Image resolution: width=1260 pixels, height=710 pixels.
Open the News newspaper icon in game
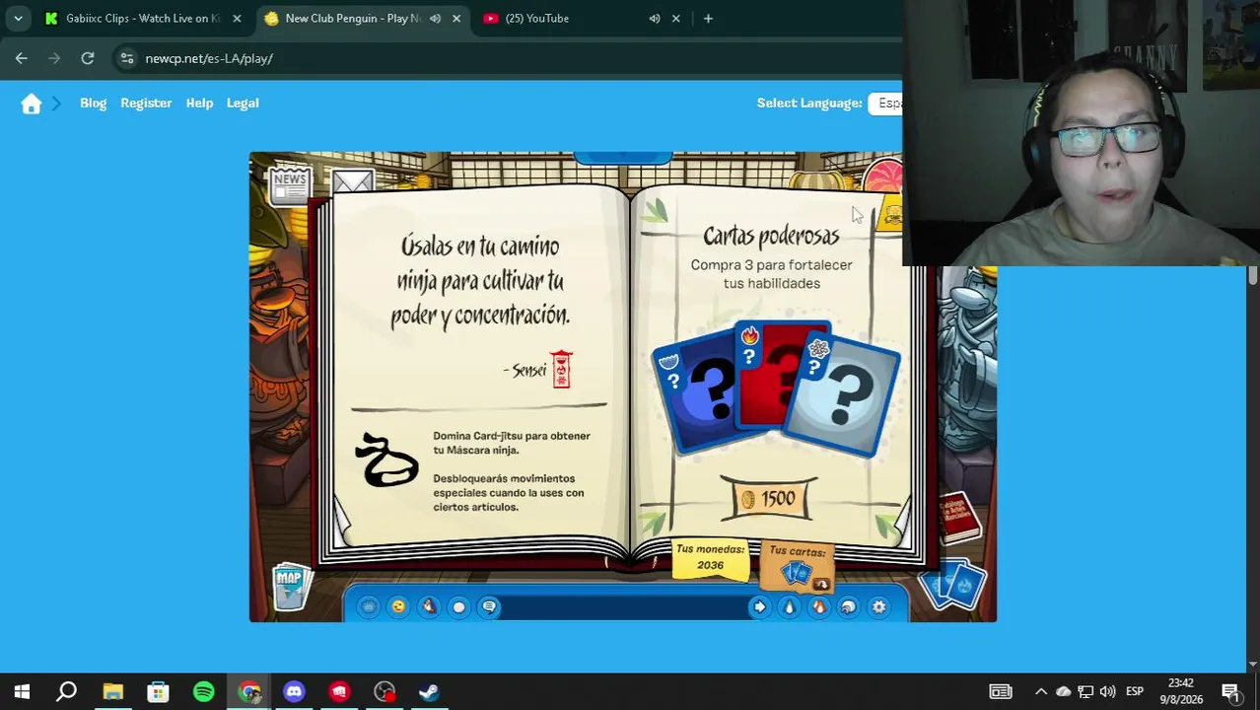pos(290,184)
